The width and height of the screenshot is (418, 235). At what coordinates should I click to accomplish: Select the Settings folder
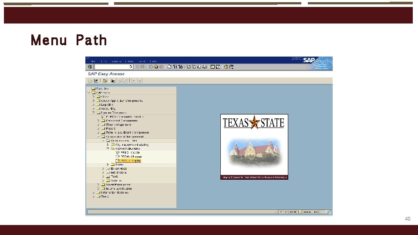[114, 181]
